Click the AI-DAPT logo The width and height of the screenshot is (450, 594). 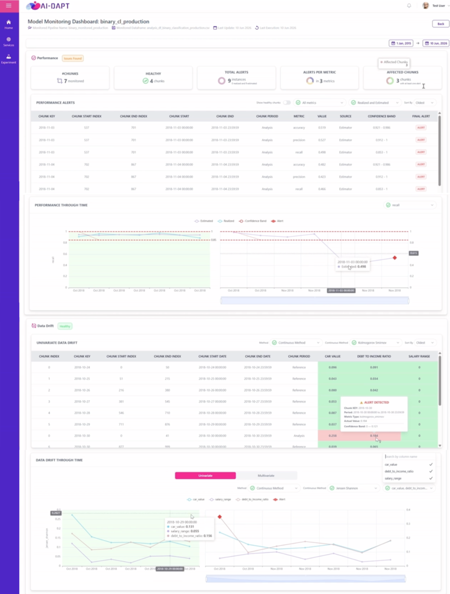pos(48,6)
